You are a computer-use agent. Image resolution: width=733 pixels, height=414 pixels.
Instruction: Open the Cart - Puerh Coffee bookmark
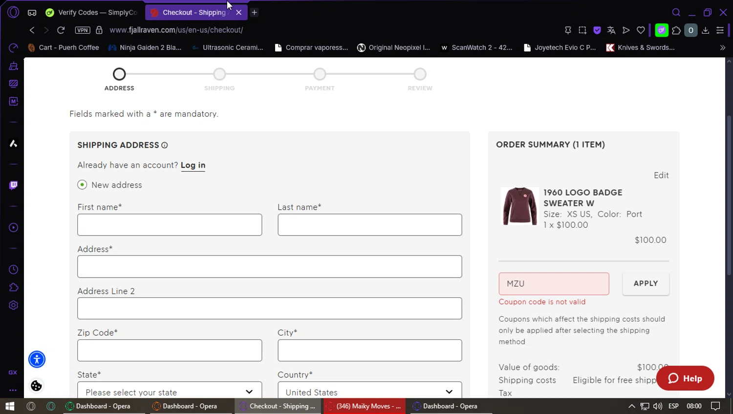tap(64, 47)
